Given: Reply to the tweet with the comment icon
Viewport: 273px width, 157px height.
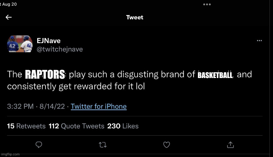Looking at the screenshot, I should tap(39, 144).
